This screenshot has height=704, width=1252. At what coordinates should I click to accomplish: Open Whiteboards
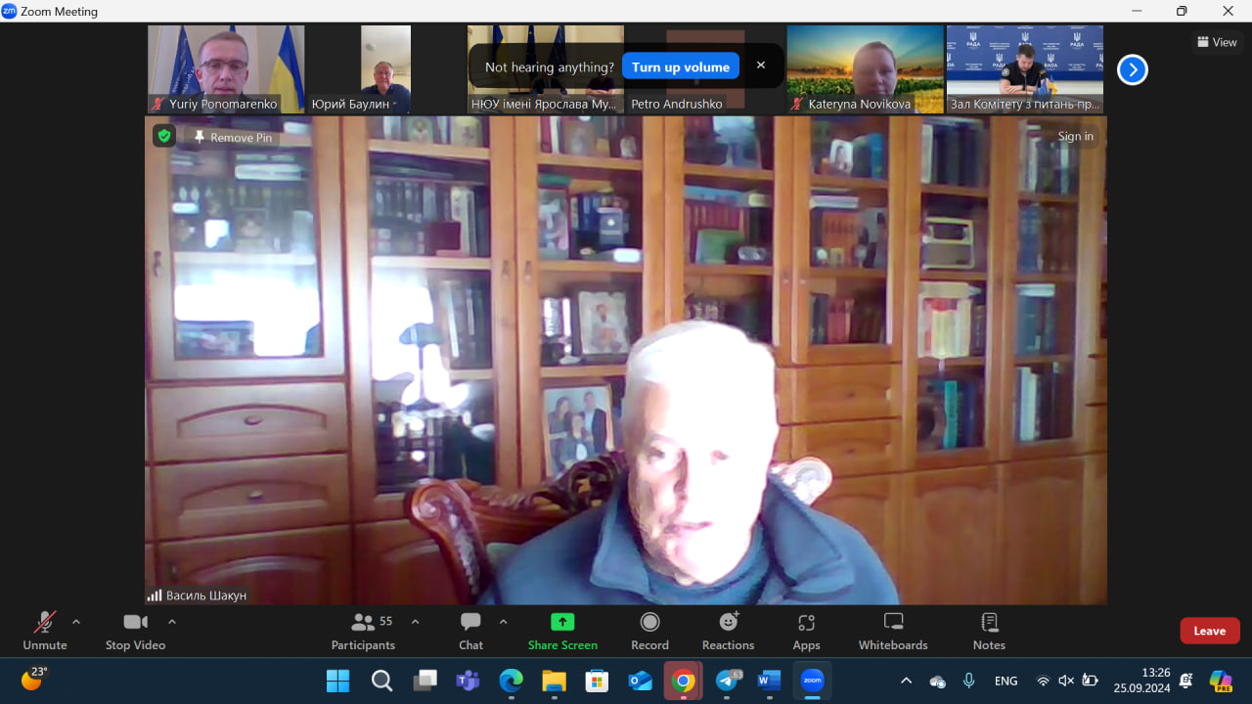[892, 631]
